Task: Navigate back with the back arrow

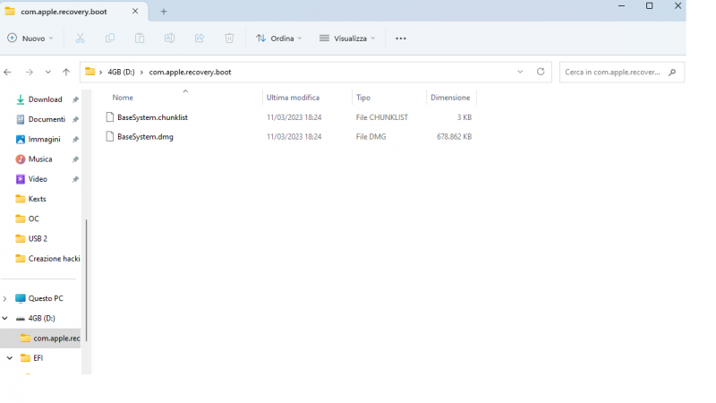Action: [8, 72]
